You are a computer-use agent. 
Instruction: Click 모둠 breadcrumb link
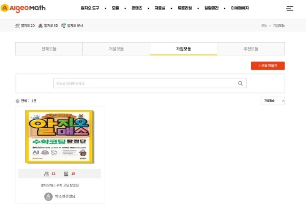[x=264, y=25]
